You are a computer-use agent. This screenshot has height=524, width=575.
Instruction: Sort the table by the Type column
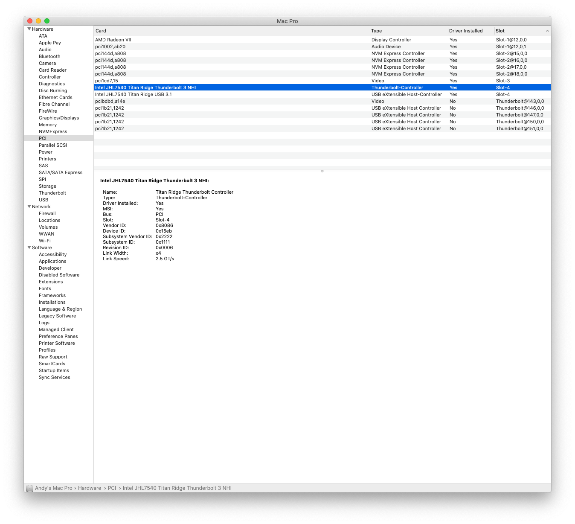pyautogui.click(x=409, y=31)
